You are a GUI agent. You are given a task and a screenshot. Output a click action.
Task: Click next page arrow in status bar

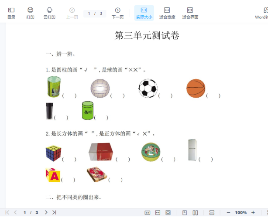point(46,212)
